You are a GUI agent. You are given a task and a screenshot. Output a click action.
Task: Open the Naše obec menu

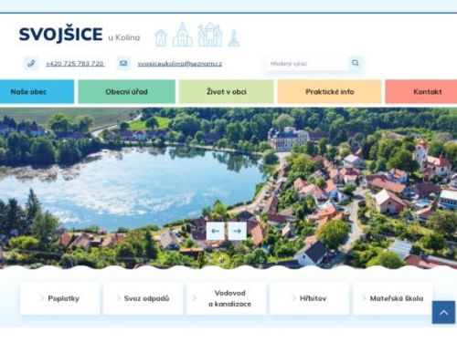(x=37, y=91)
